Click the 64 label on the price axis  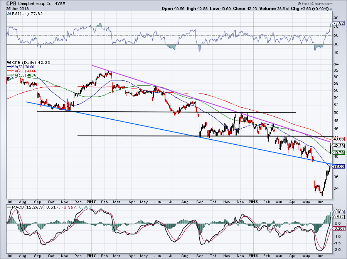pos(336,64)
